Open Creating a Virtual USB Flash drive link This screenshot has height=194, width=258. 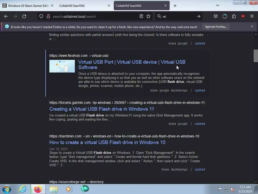click(x=102, y=109)
